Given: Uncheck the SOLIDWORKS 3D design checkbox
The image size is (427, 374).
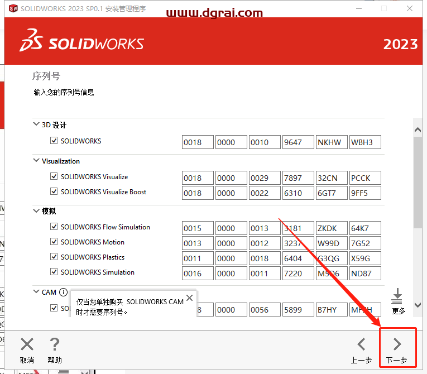Looking at the screenshot, I should 54,141.
